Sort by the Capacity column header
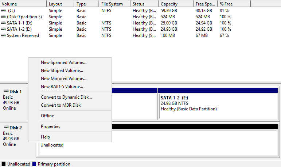The image size is (281, 167). (176, 4)
